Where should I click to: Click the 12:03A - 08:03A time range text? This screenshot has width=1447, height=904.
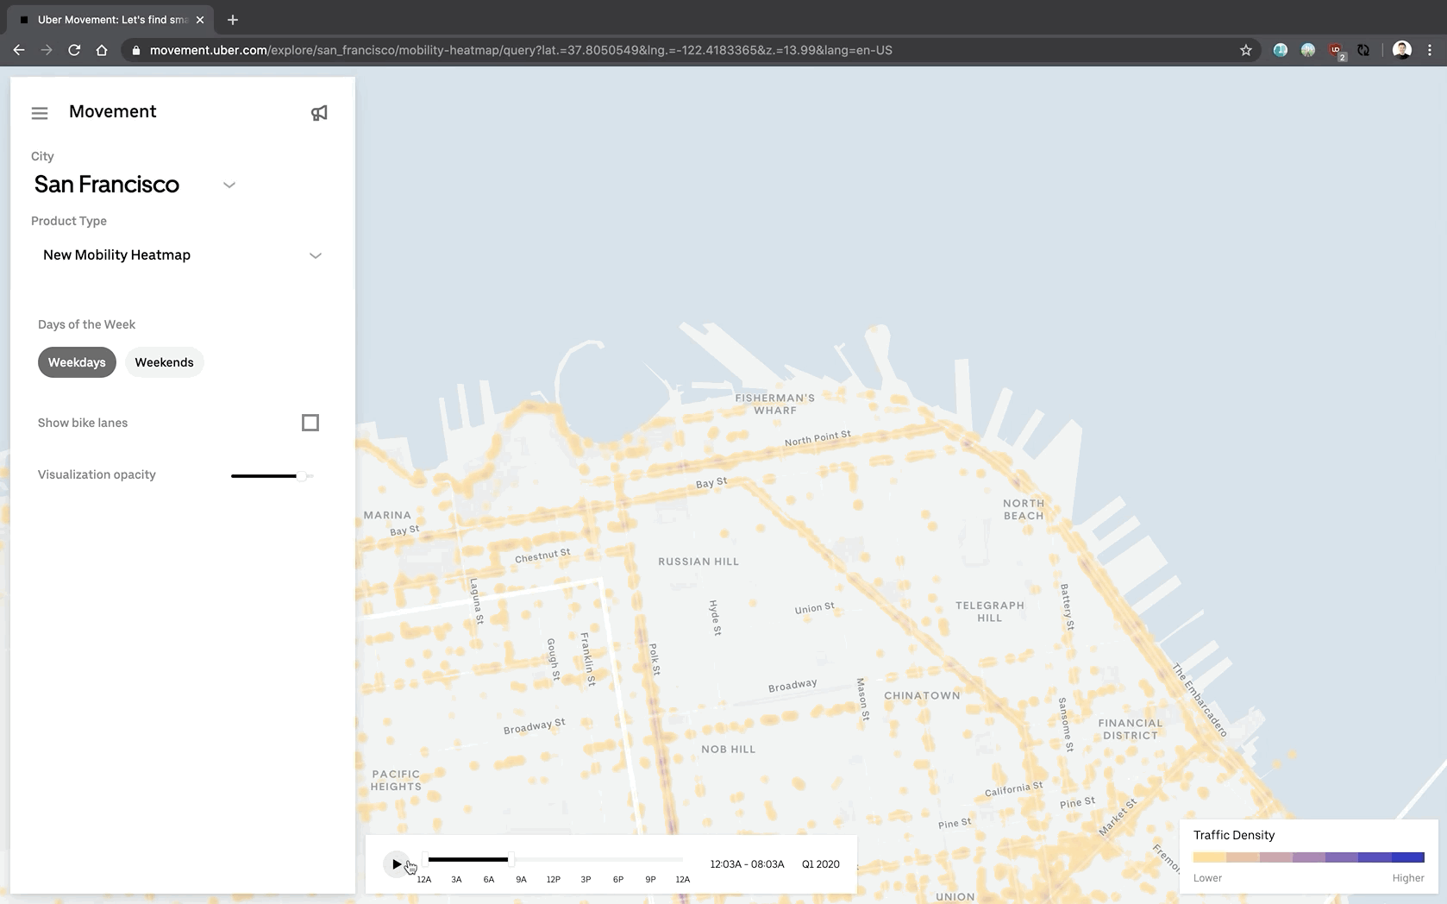click(x=747, y=863)
